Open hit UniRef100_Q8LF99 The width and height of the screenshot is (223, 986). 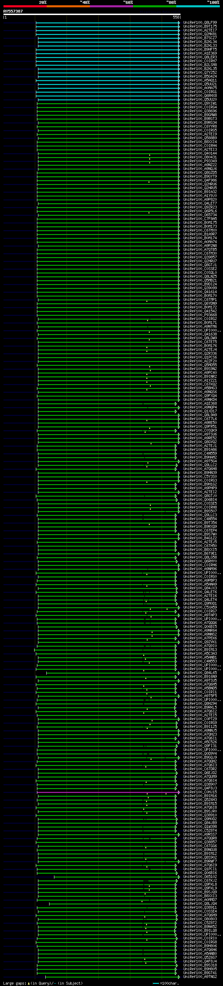(200, 23)
